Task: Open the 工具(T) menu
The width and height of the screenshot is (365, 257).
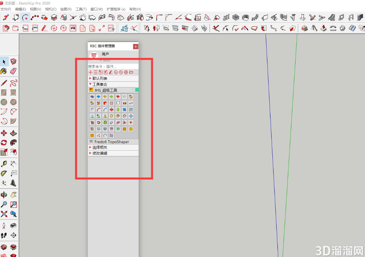Action: coord(81,9)
